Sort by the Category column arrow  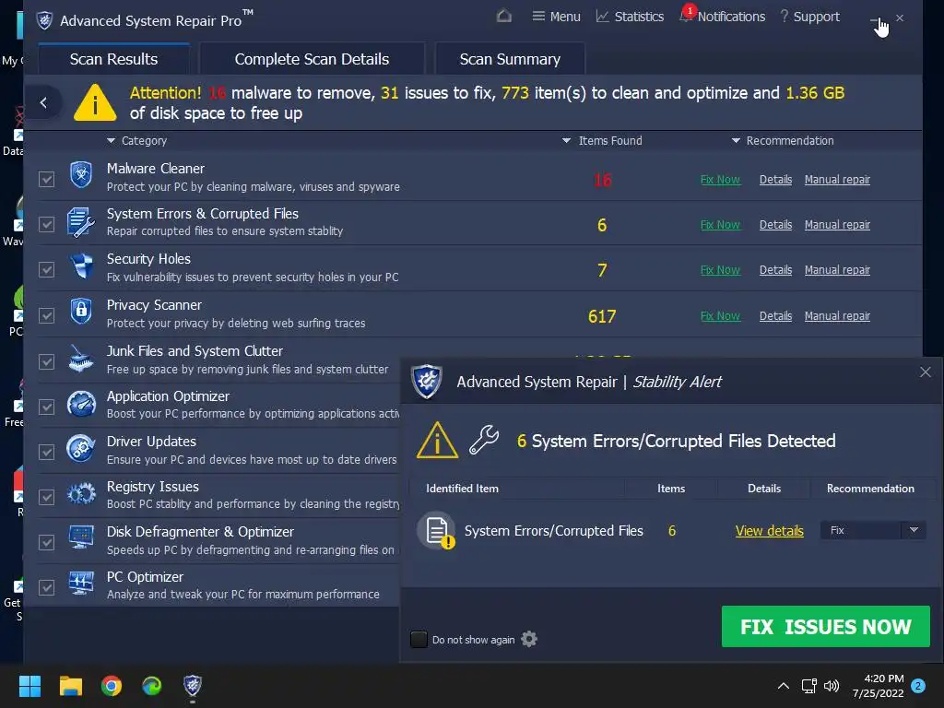(111, 140)
